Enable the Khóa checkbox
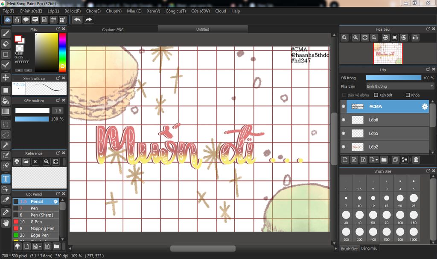The height and width of the screenshot is (259, 437). pyautogui.click(x=408, y=95)
